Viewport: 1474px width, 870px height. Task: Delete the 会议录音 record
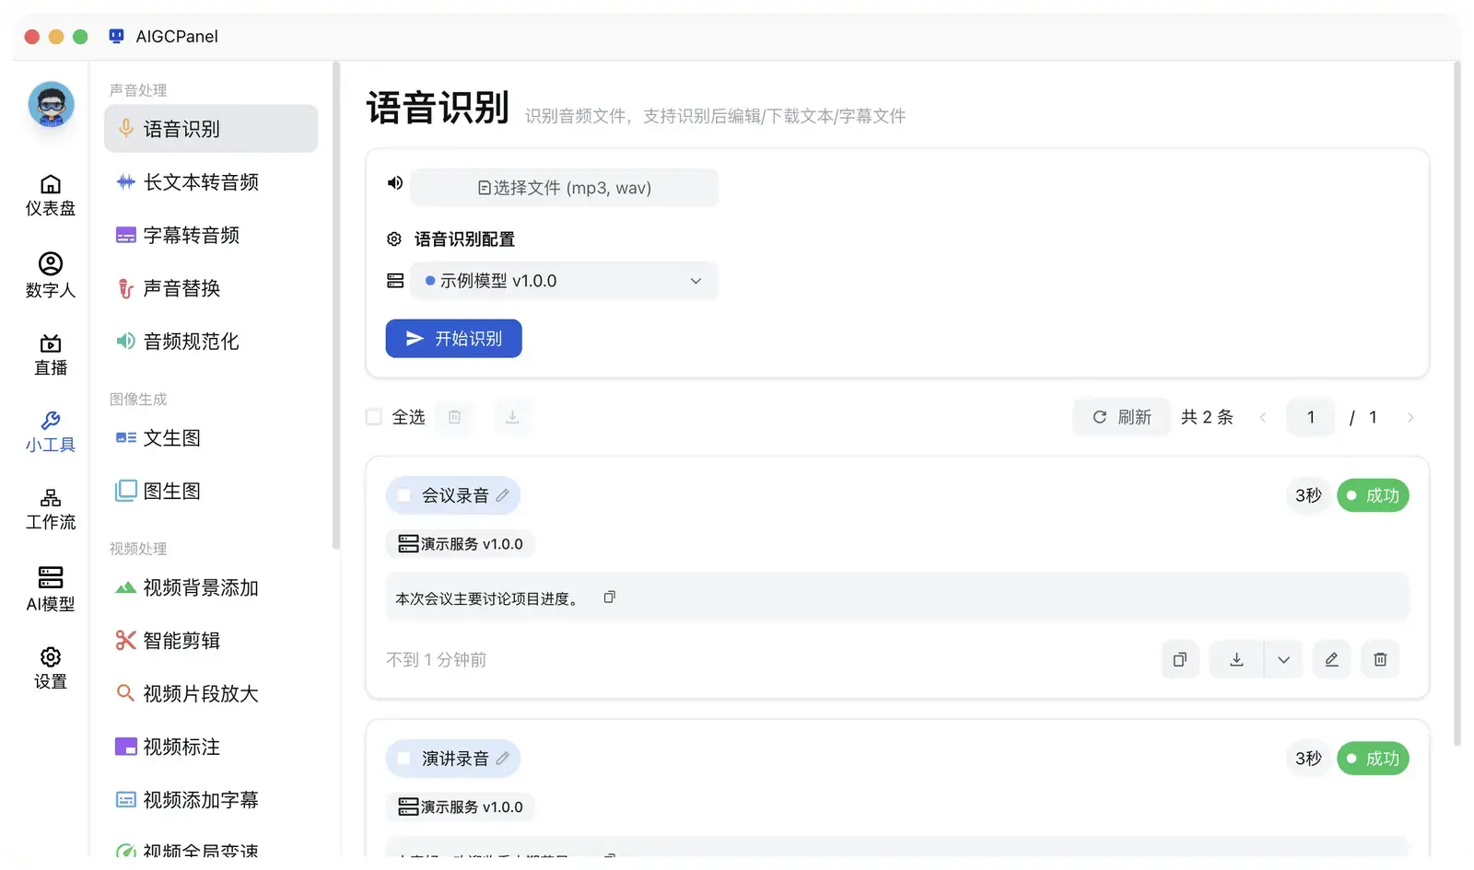pos(1380,659)
